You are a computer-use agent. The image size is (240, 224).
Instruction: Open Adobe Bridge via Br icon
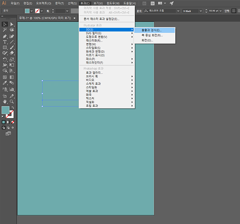144,3
